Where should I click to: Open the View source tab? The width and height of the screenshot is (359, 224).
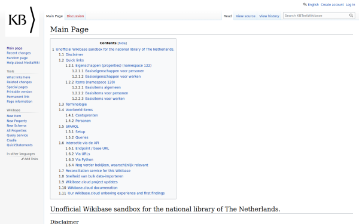tap(245, 16)
